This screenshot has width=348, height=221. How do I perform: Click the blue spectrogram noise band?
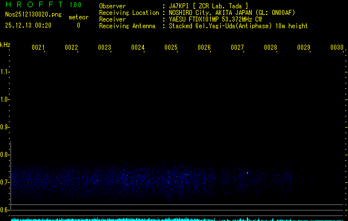tap(149, 180)
